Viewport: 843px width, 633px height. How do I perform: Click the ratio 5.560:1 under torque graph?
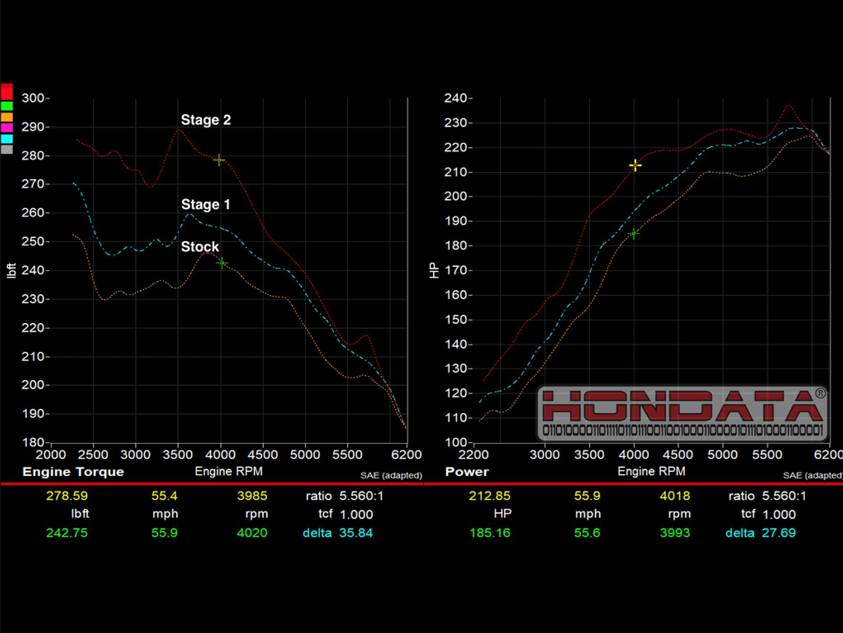tap(345, 496)
